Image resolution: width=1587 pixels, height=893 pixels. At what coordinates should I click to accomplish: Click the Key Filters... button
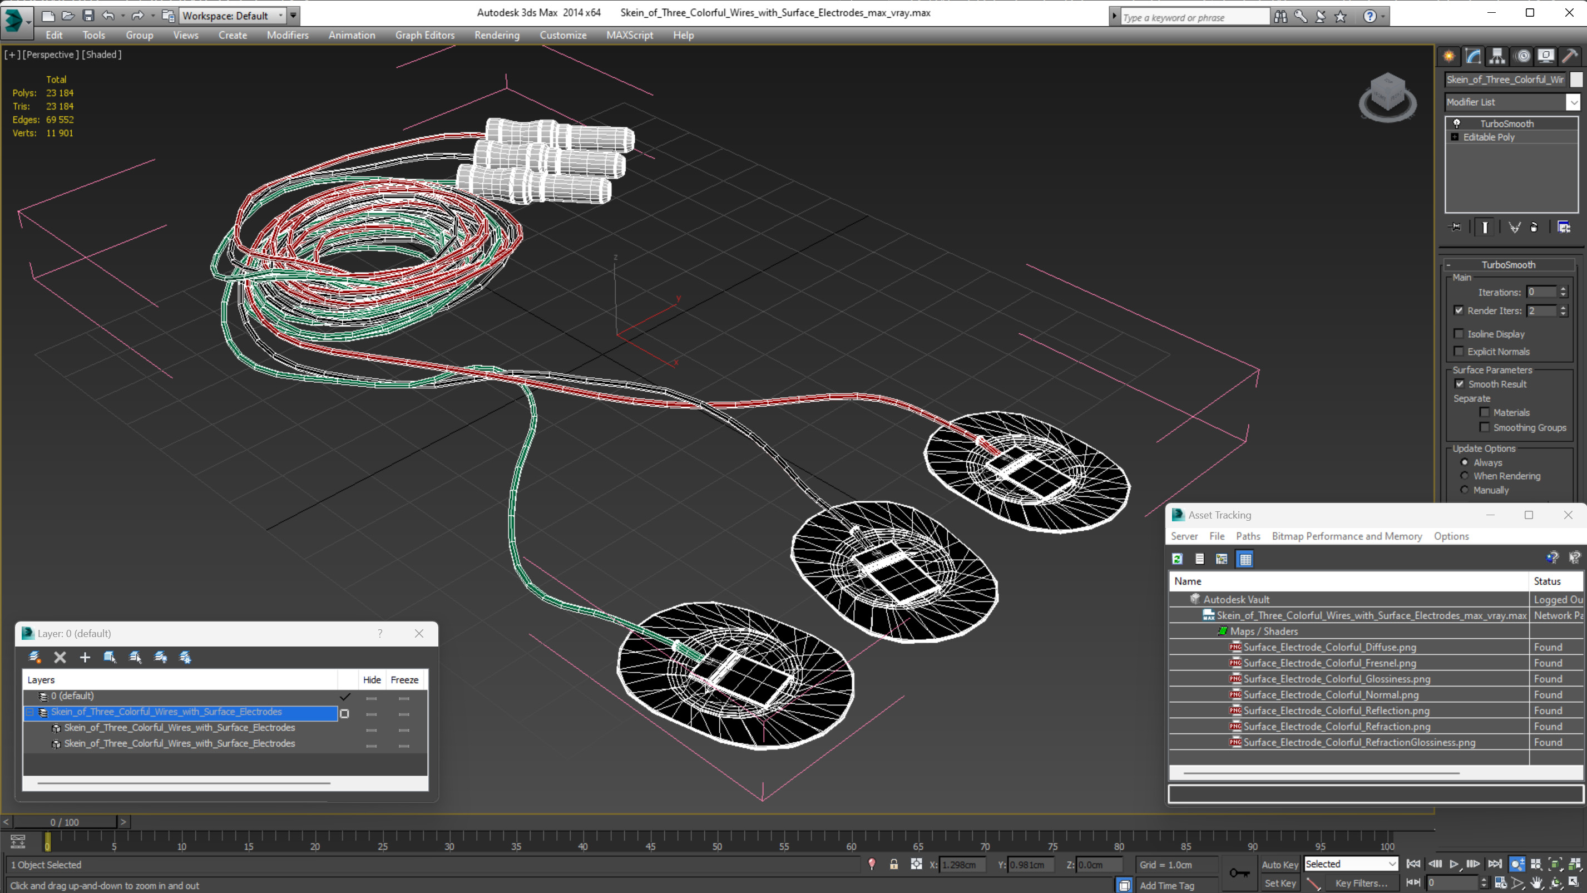click(1360, 883)
